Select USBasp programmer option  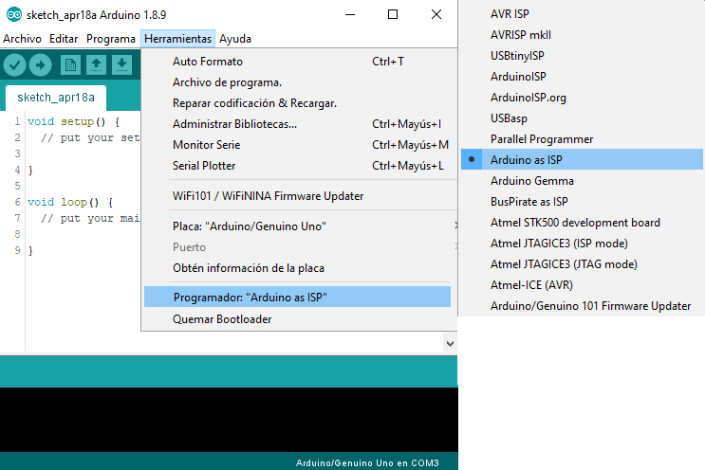pyautogui.click(x=509, y=118)
